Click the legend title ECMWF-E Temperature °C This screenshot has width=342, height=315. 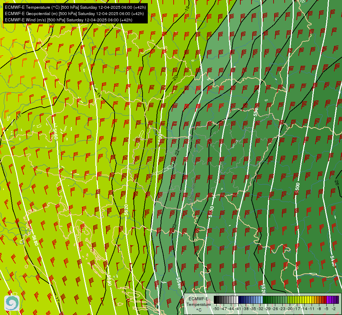point(198,304)
